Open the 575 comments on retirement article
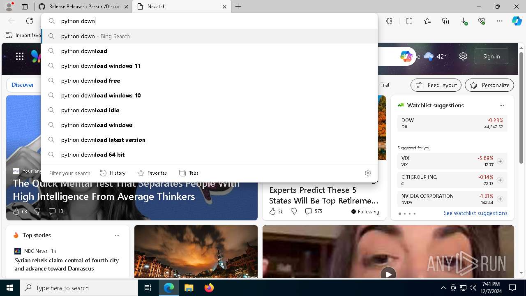Viewport: 526px width, 296px height. (314, 211)
